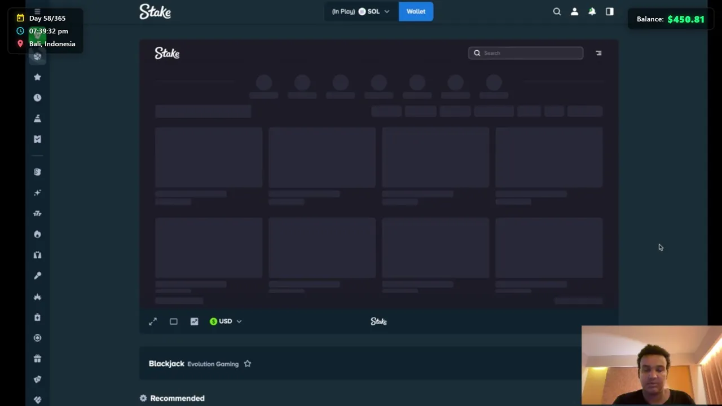Open the game lobby menu lines icon
Viewport: 722px width, 406px height.
(598, 53)
